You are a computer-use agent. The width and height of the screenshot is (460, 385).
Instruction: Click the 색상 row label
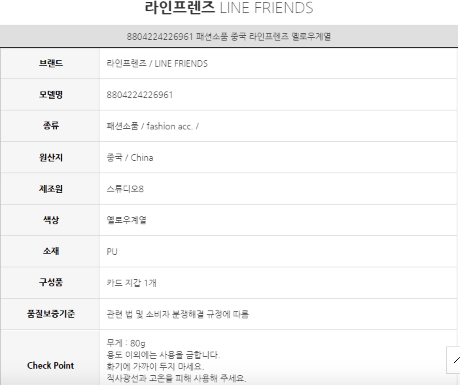(x=51, y=220)
